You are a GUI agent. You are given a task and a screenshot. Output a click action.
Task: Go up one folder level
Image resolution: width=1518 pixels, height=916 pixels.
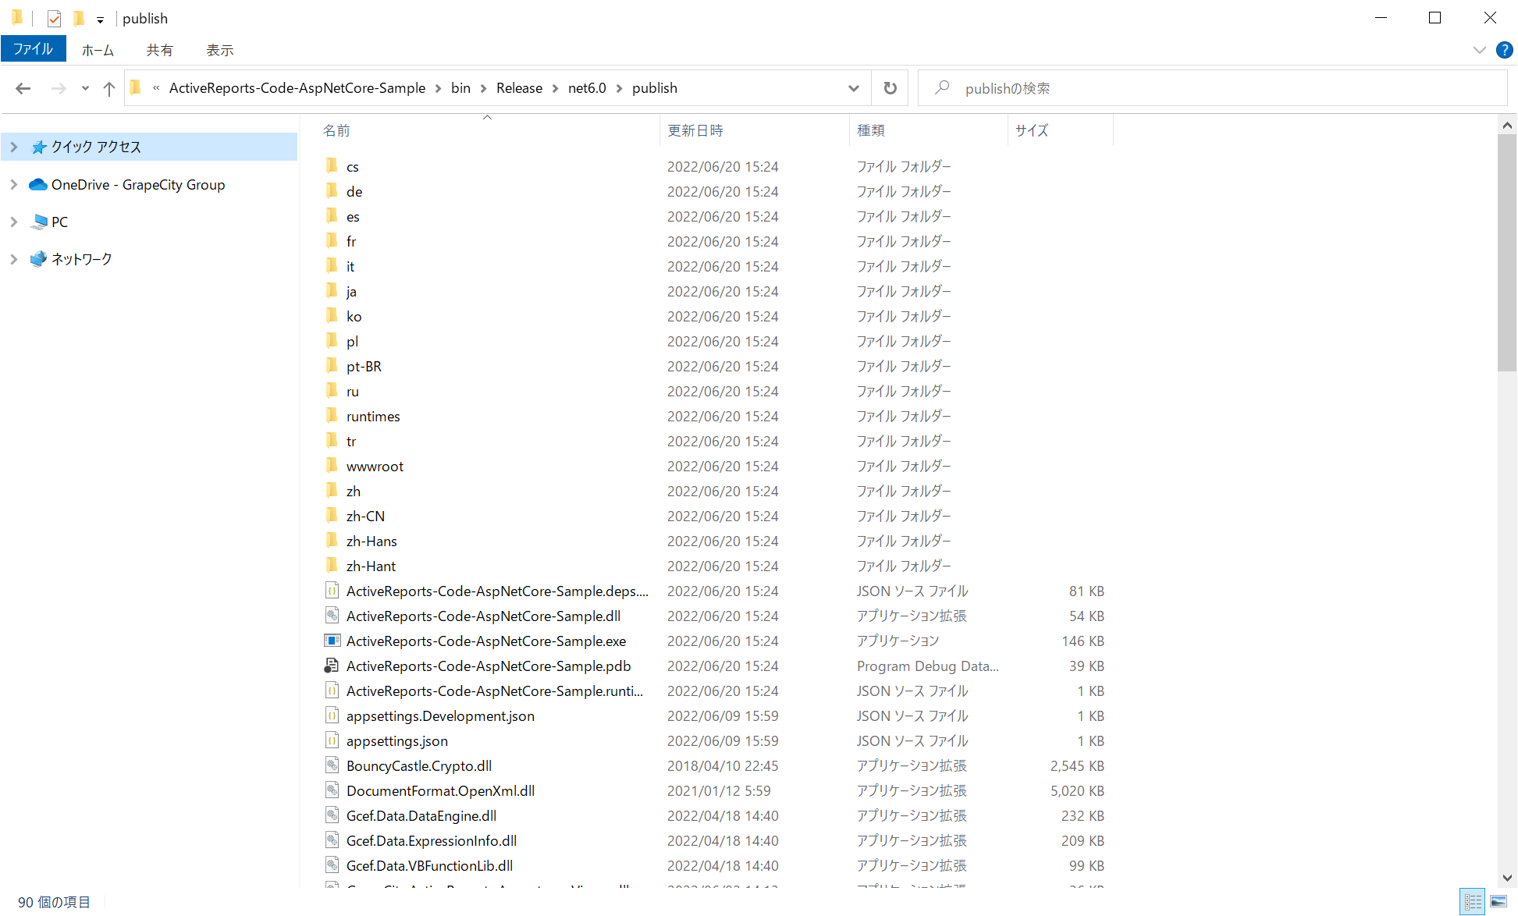pyautogui.click(x=109, y=88)
